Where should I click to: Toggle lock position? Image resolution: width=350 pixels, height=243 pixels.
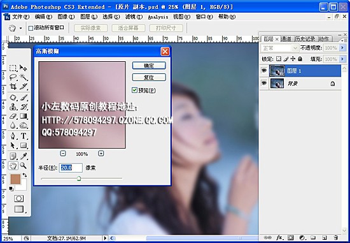coord(293,59)
